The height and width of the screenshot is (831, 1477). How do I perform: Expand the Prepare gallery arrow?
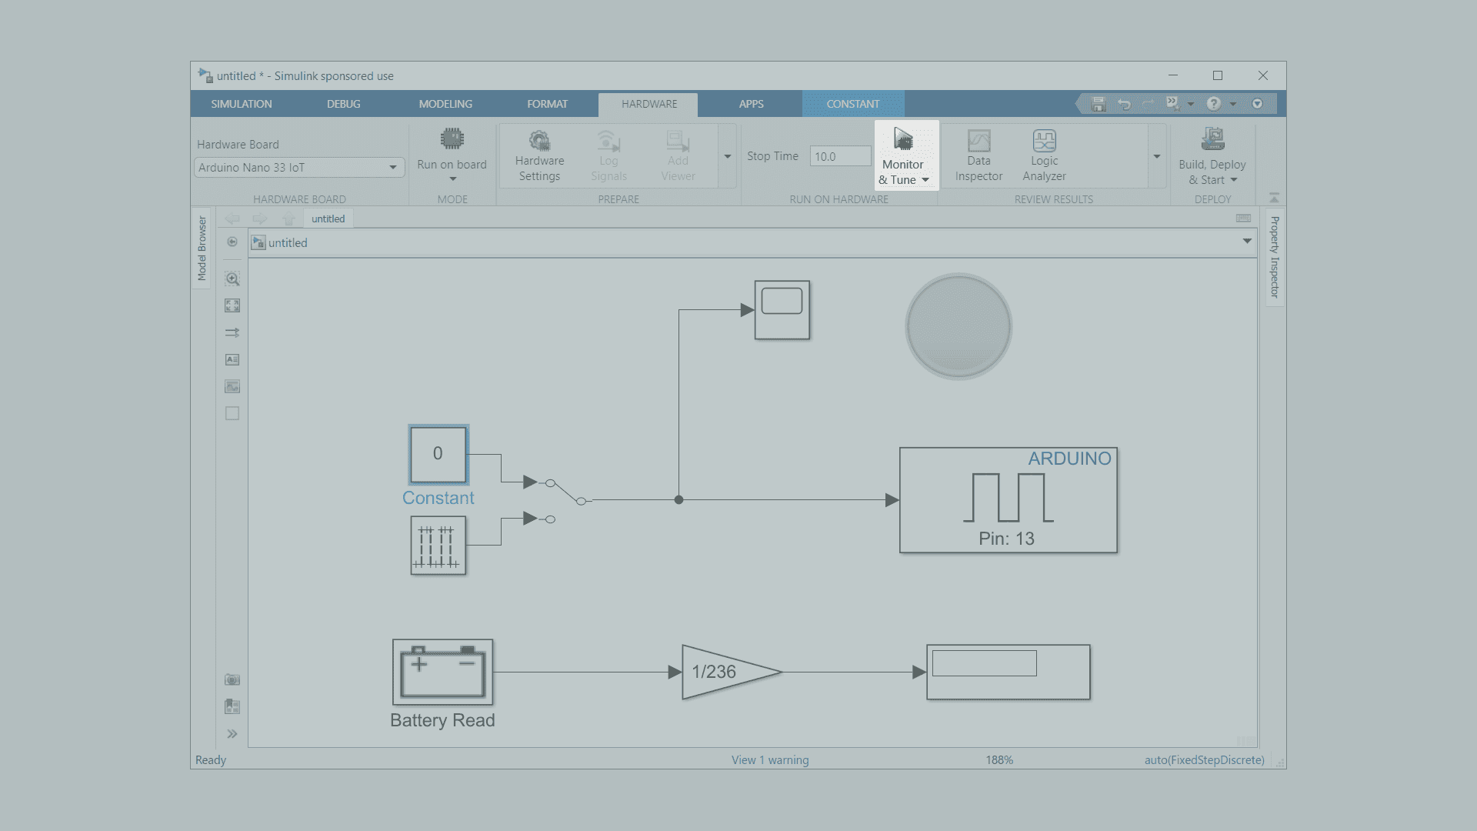[727, 156]
